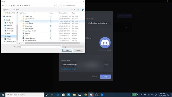This screenshot has width=172, height=97.
Task: Click the horizontal scrollbar of file list
Action: pos(52,43)
